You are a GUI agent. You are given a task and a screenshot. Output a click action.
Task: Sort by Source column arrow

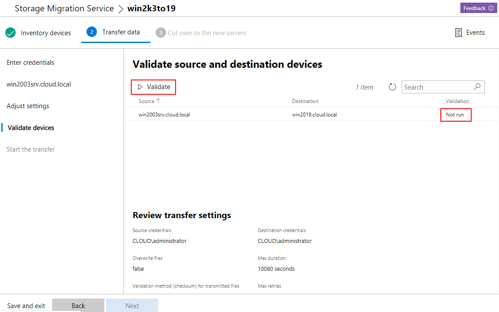coord(158,101)
